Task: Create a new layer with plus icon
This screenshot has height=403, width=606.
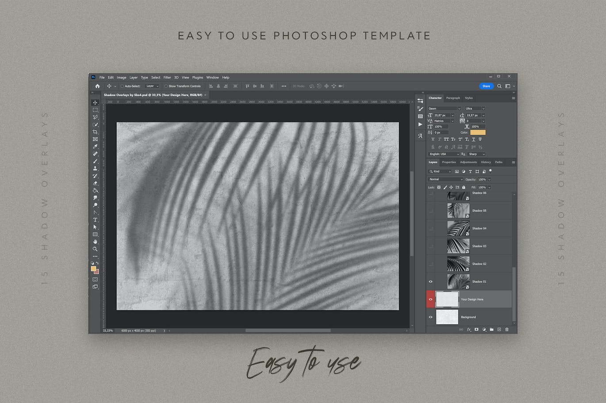Action: [x=499, y=329]
